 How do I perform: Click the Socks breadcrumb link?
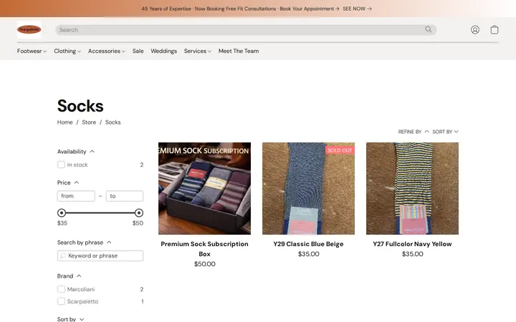tap(113, 122)
